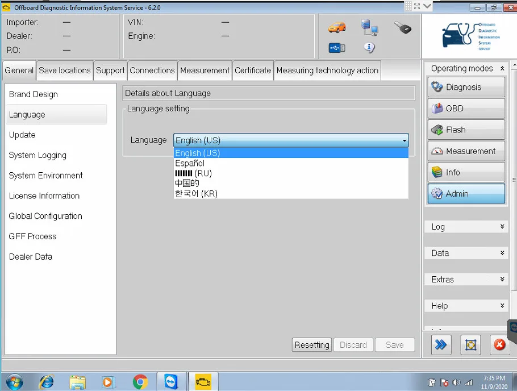Select License Information in the sidebar
This screenshot has height=391, width=517.
[x=56, y=195]
